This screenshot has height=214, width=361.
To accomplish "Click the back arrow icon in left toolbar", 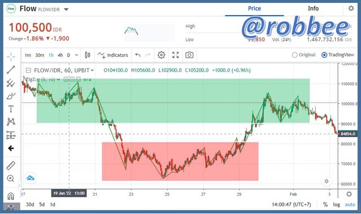I will click(11, 148).
